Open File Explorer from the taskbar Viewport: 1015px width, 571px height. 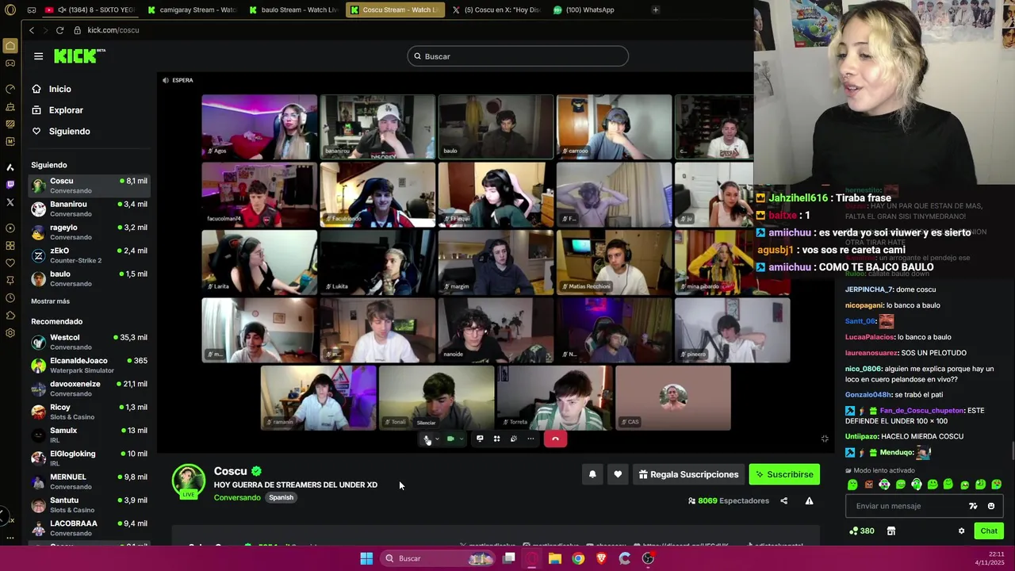click(x=555, y=558)
